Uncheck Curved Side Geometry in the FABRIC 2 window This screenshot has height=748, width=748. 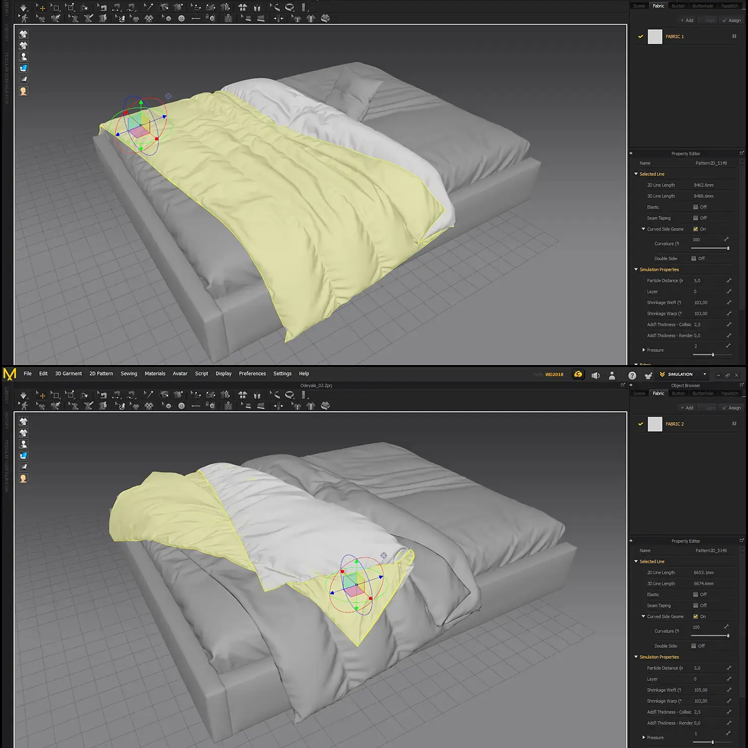(696, 616)
